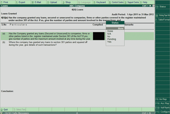Click the Status search input field
This screenshot has width=170, height=114.
coord(115,26)
